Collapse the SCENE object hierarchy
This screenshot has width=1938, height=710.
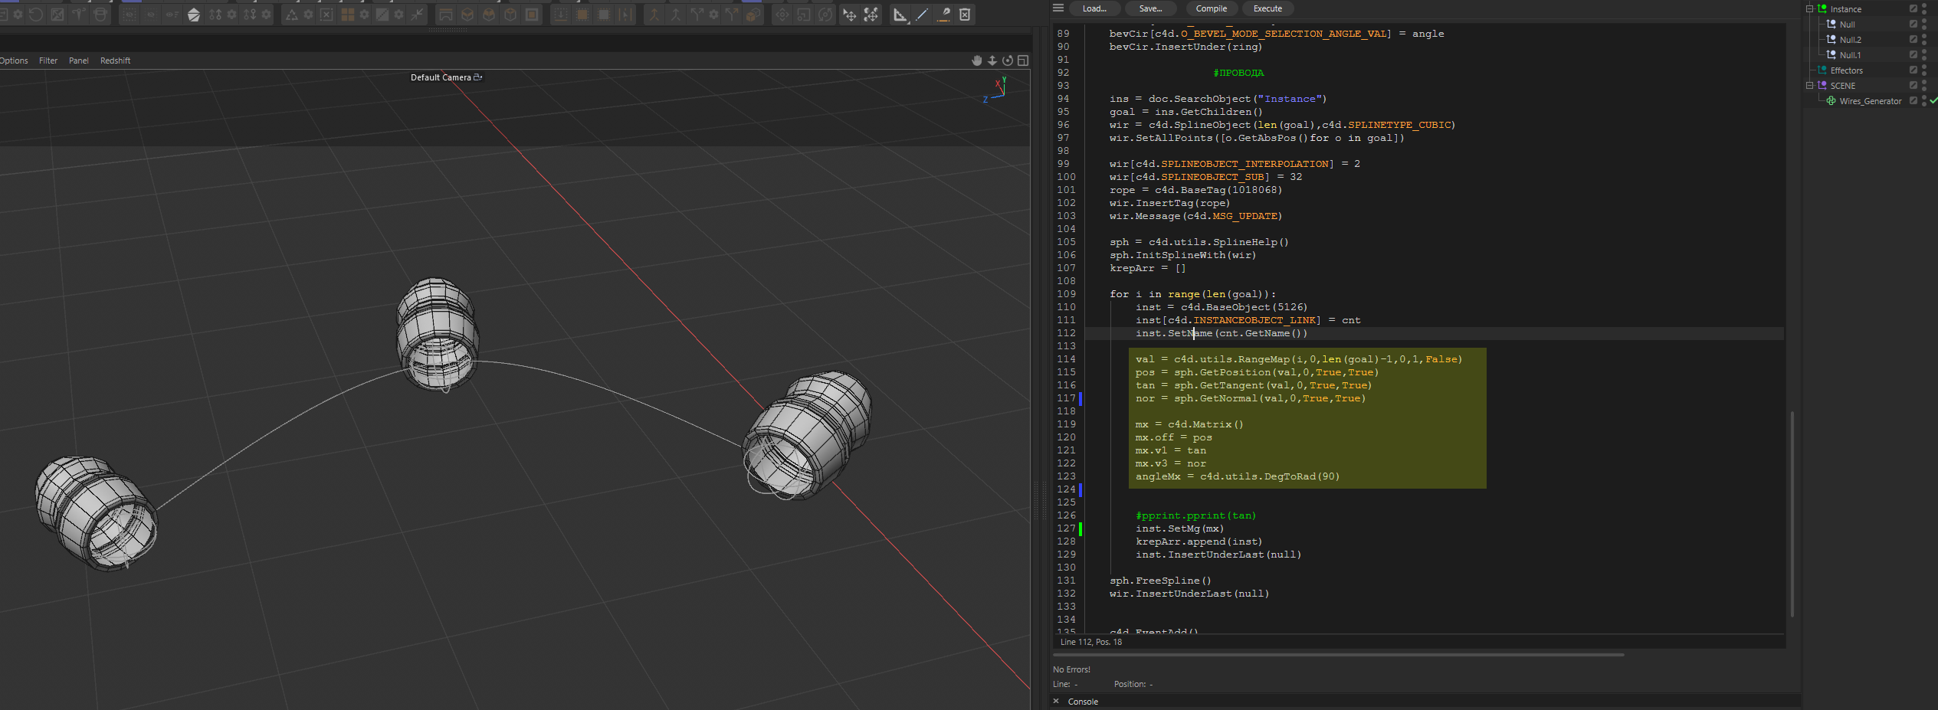[x=1810, y=86]
